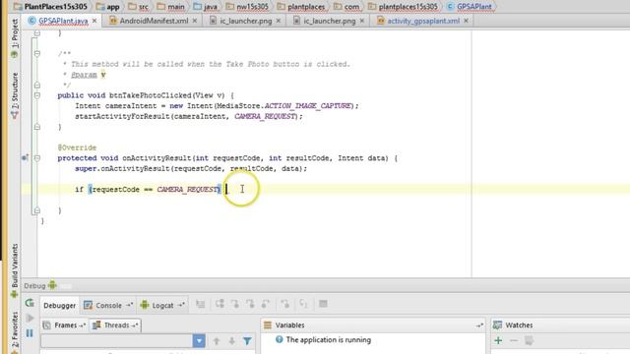
Task: Open the Favorites tool window
Action: pyautogui.click(x=15, y=332)
